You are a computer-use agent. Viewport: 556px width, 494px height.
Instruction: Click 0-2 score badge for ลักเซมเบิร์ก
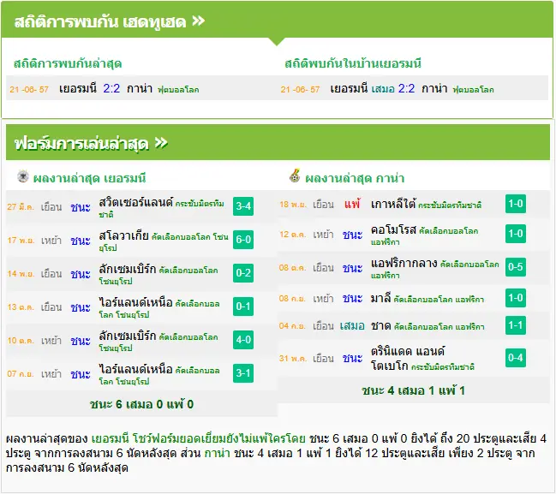(243, 273)
